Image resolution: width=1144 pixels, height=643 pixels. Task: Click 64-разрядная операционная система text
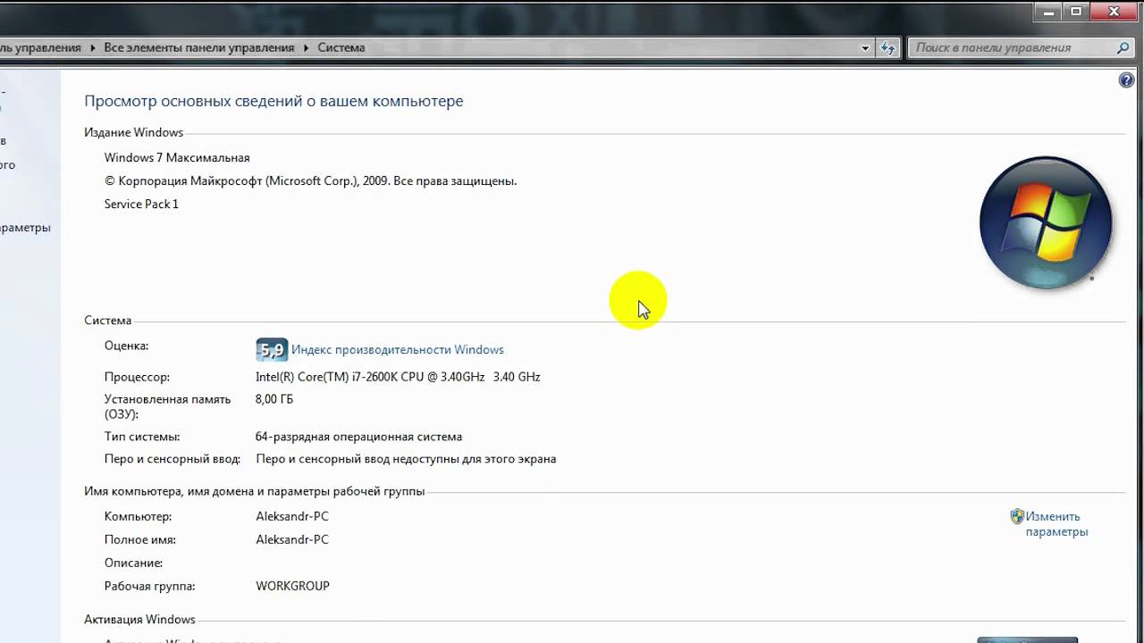tap(358, 437)
